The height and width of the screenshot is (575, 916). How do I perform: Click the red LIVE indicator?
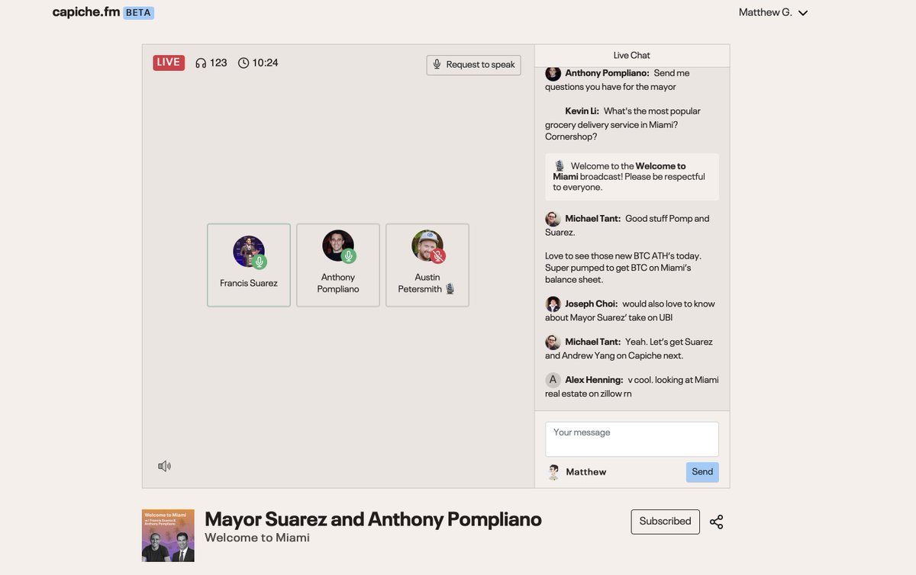tap(169, 63)
